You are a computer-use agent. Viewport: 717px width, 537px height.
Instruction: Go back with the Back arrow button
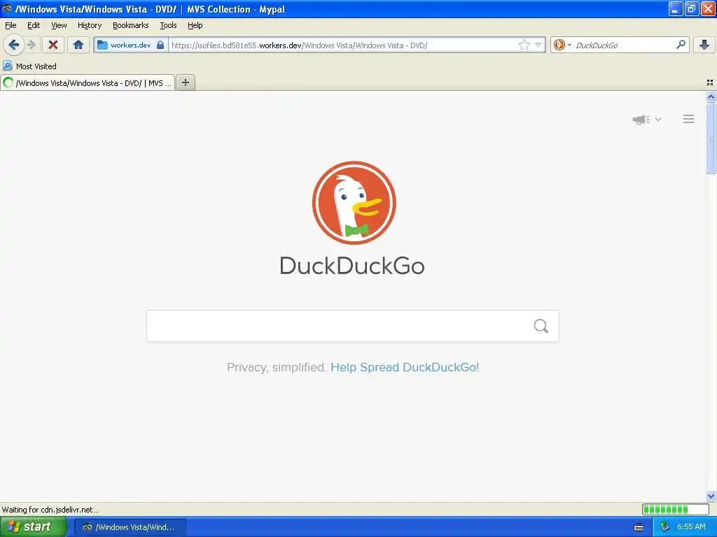[x=14, y=45]
